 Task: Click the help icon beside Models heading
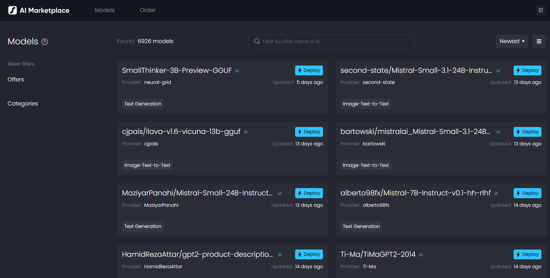(x=45, y=42)
